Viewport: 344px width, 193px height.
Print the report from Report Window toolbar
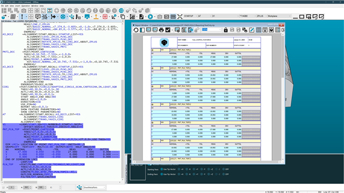pyautogui.click(x=161, y=30)
